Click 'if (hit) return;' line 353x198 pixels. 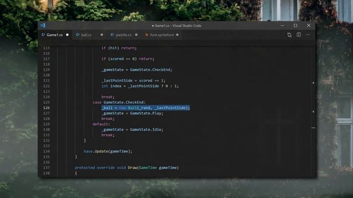[x=119, y=48]
